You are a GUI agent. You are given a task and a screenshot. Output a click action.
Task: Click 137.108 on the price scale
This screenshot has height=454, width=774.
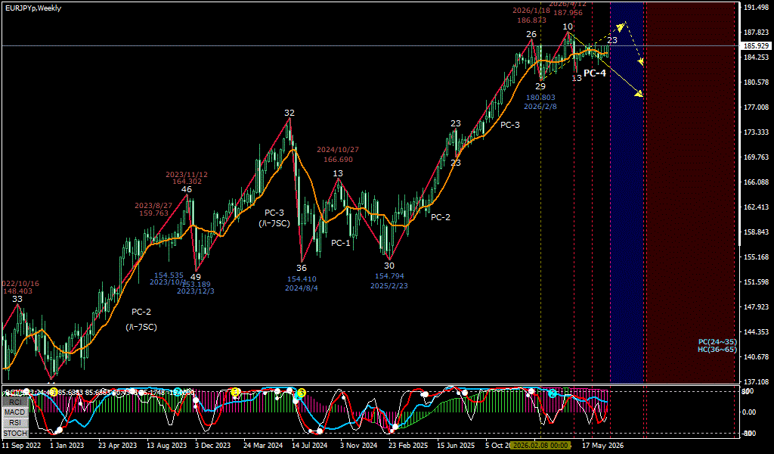(757, 381)
